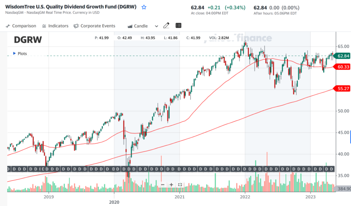The height and width of the screenshot is (206, 351).
Task: Click the WisdomTree fund title
Action: 71,7
